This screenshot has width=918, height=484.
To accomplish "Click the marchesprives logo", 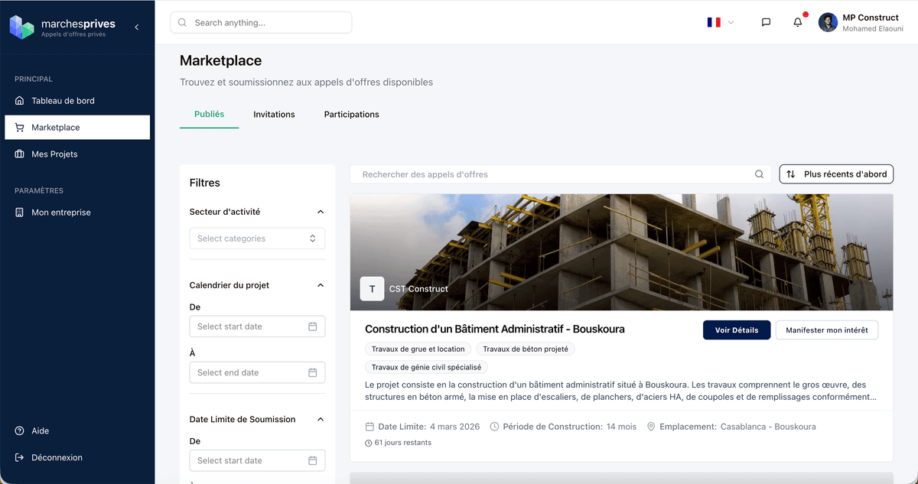I will coord(21,27).
